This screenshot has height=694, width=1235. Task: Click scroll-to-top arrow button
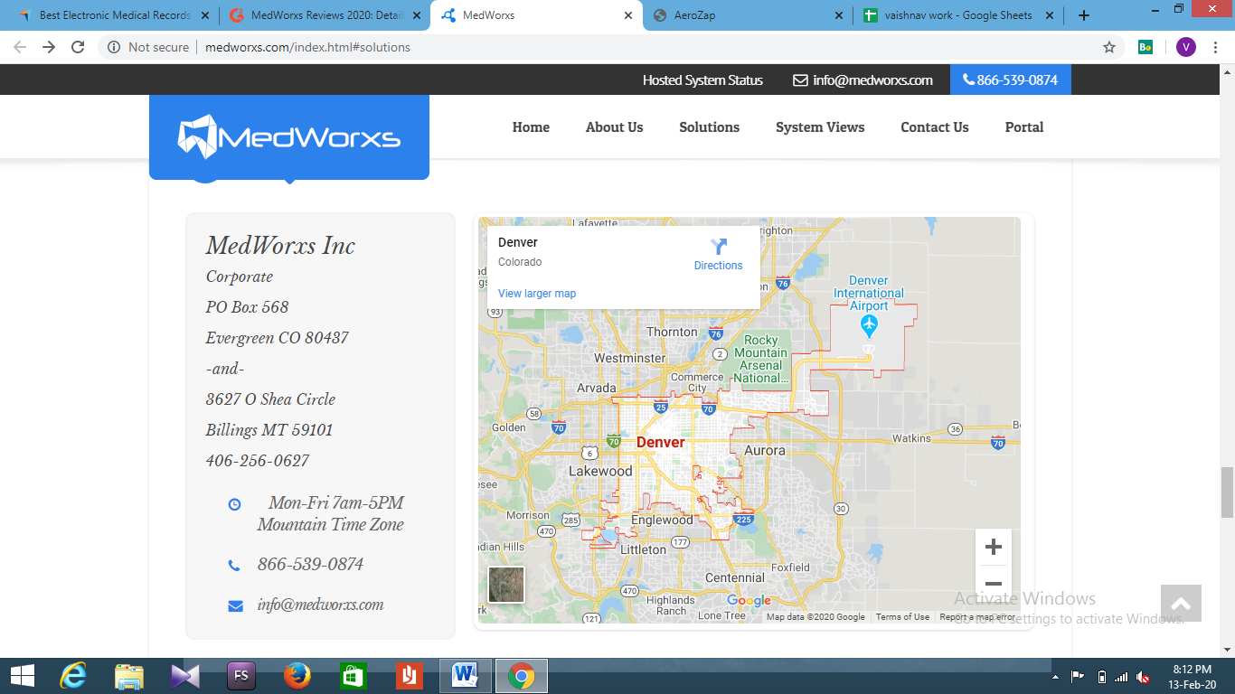(x=1181, y=604)
